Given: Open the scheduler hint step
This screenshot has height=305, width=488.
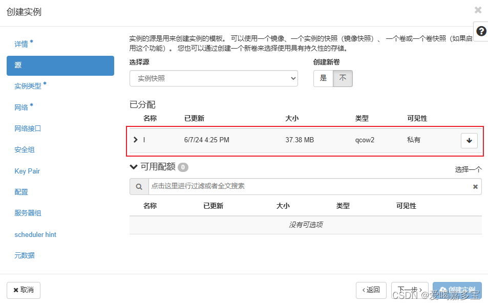Looking at the screenshot, I should [35, 234].
